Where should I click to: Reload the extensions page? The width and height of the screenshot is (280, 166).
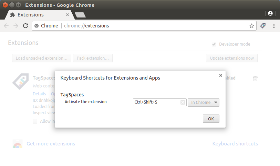[25, 26]
